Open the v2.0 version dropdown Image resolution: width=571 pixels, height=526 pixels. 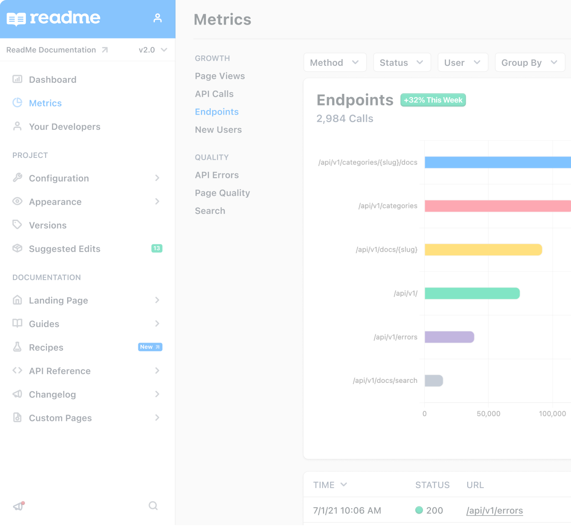pos(153,50)
